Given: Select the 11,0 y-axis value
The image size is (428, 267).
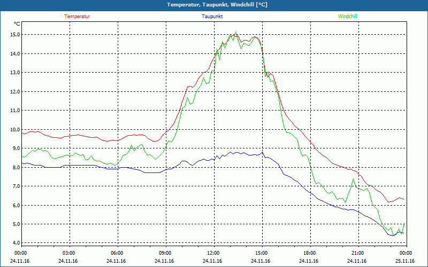Looking at the screenshot, I should 16,111.
